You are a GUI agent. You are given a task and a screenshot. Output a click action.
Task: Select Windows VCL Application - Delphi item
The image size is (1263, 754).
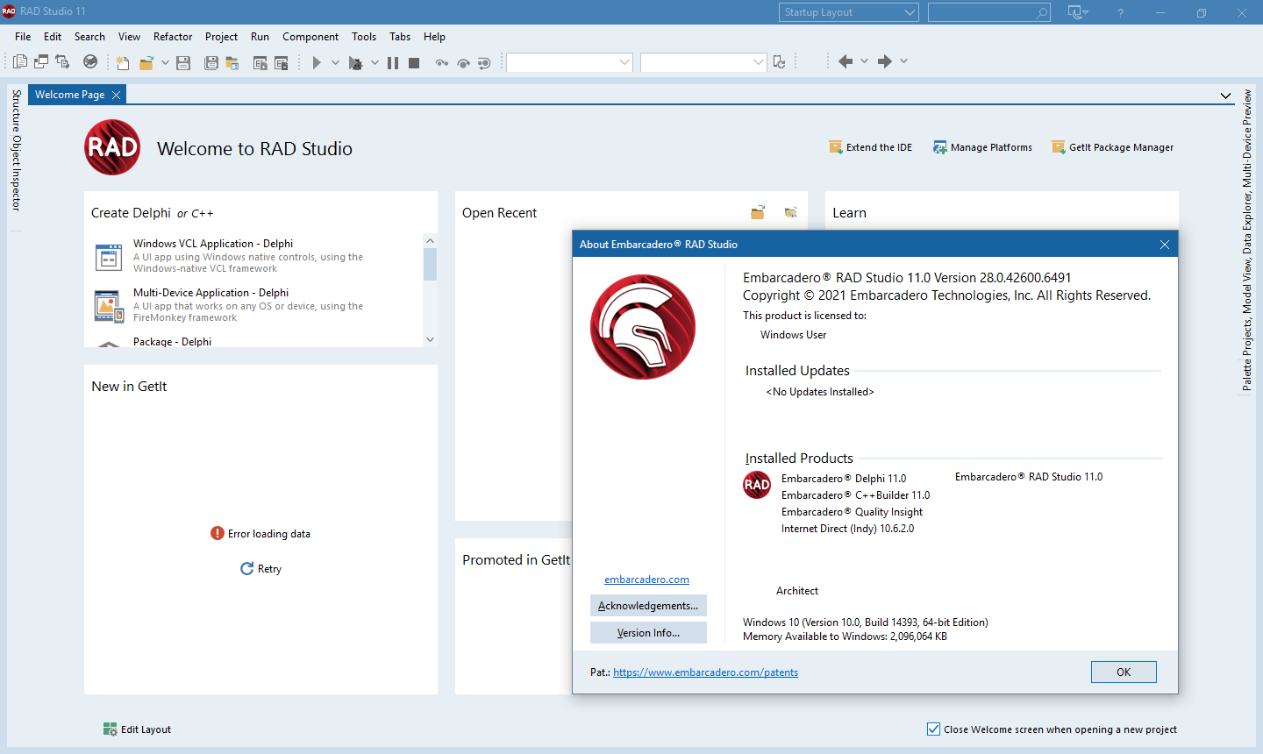point(254,256)
